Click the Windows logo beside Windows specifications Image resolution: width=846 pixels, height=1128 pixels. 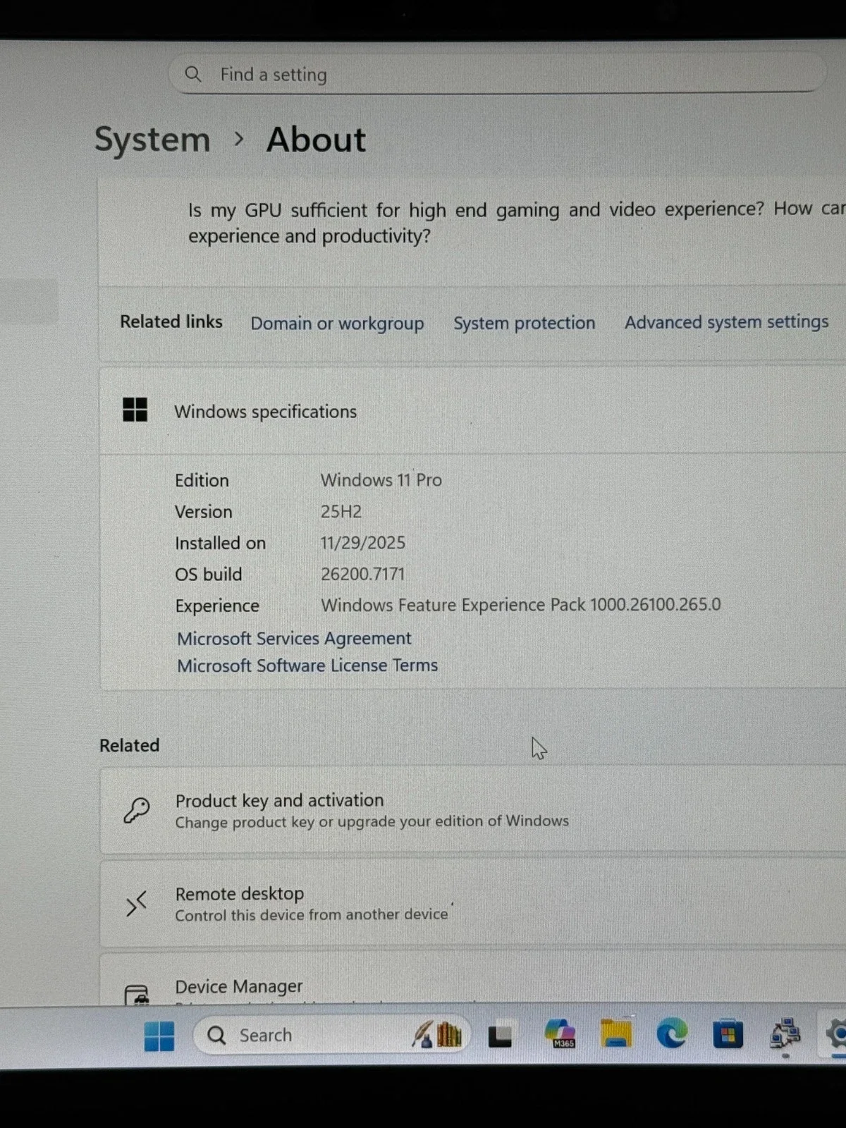pyautogui.click(x=135, y=410)
